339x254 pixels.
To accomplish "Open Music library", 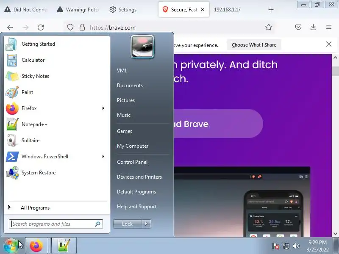I will (x=124, y=115).
